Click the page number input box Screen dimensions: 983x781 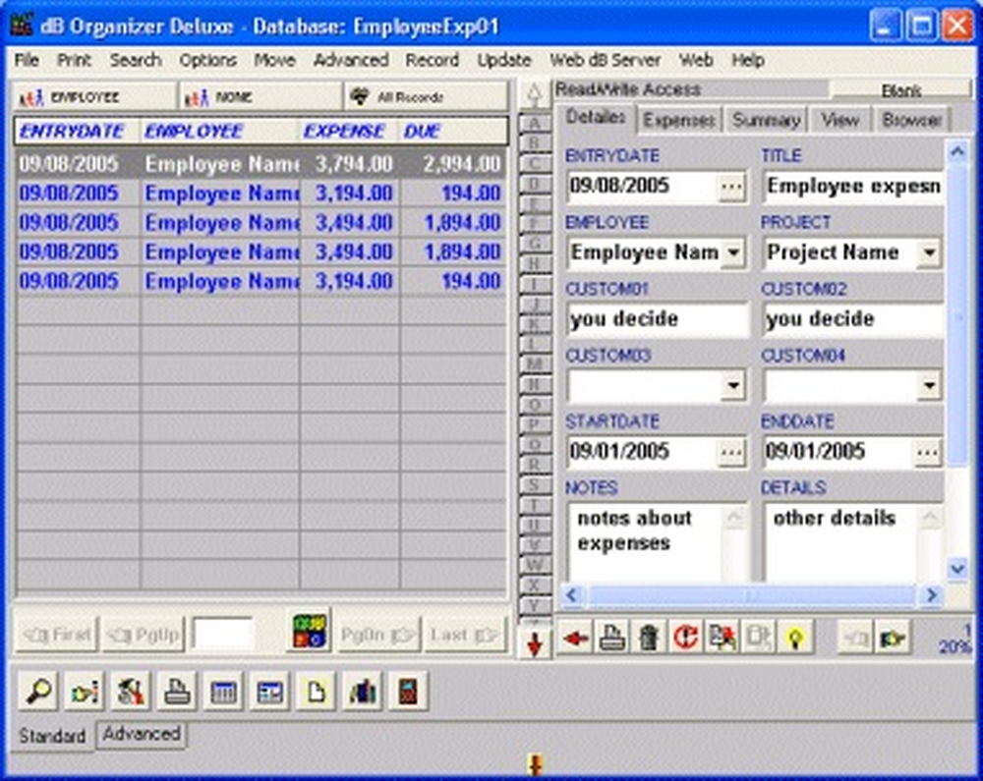pos(223,634)
